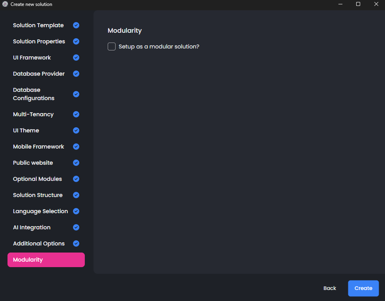Close the Create new solution window

coord(376,4)
